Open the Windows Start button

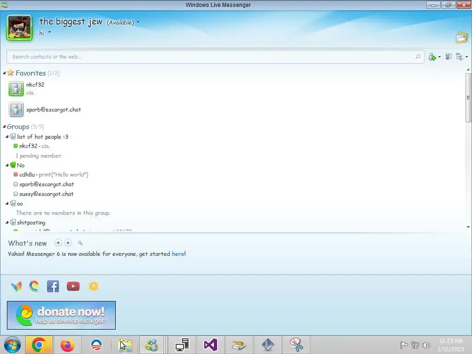[12, 345]
